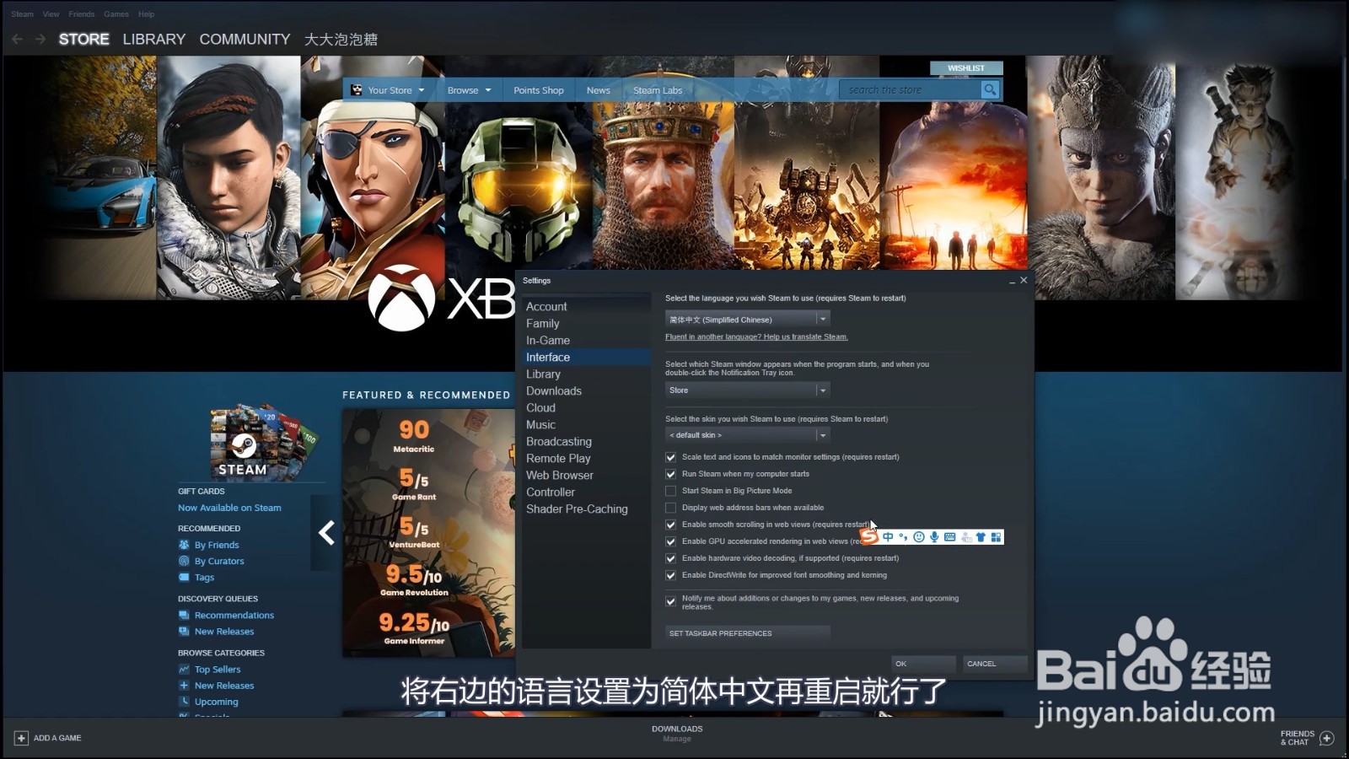1349x759 pixels.
Task: Toggle hardware video decoding checkbox
Action: pyautogui.click(x=671, y=558)
